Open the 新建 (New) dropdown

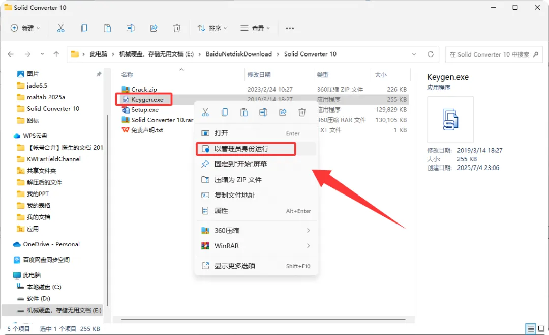[25, 29]
